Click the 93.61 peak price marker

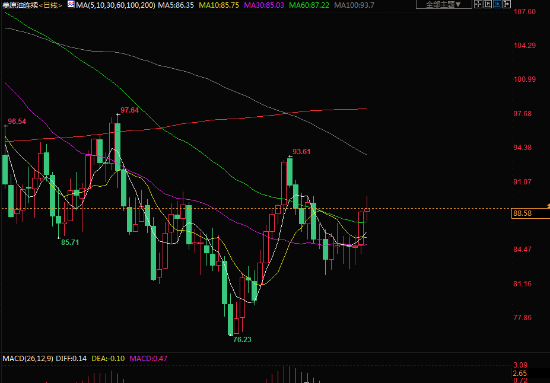click(301, 152)
